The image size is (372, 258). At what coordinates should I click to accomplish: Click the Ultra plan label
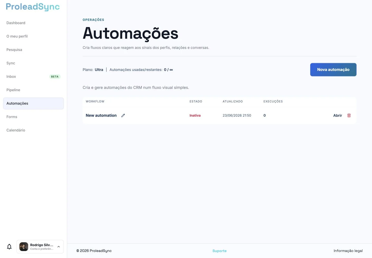point(99,70)
